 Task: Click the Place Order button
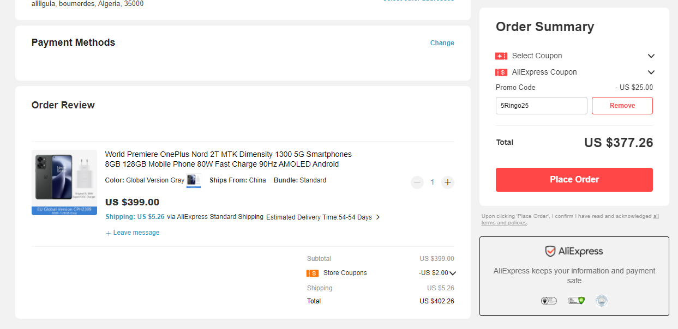pos(574,180)
